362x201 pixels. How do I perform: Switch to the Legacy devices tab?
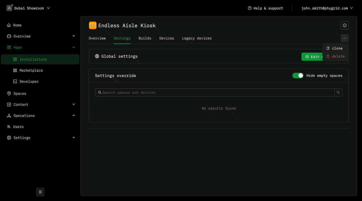(x=197, y=38)
